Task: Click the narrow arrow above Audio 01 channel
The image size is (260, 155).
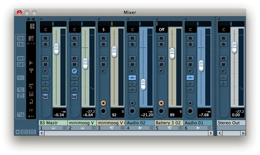Action: 186,19
